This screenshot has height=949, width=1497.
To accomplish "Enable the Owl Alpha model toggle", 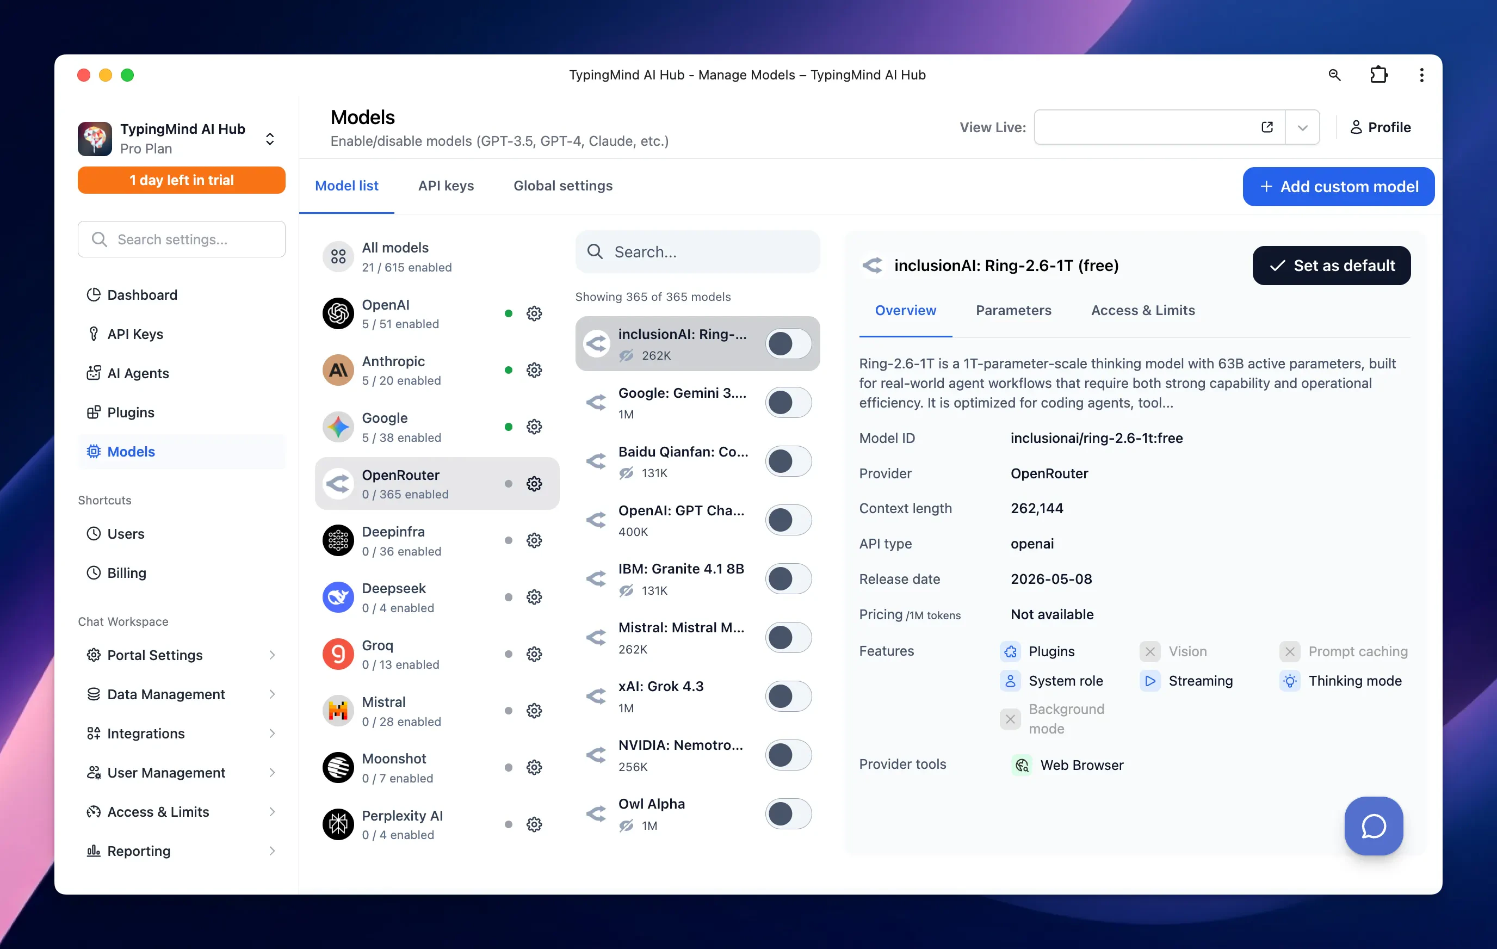I will [x=788, y=814].
